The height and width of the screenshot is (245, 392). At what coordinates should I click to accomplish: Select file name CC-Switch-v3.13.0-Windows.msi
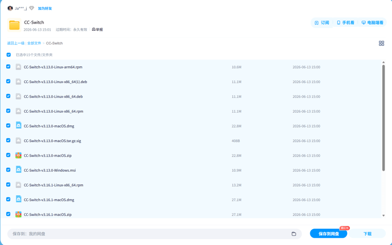[50, 171]
